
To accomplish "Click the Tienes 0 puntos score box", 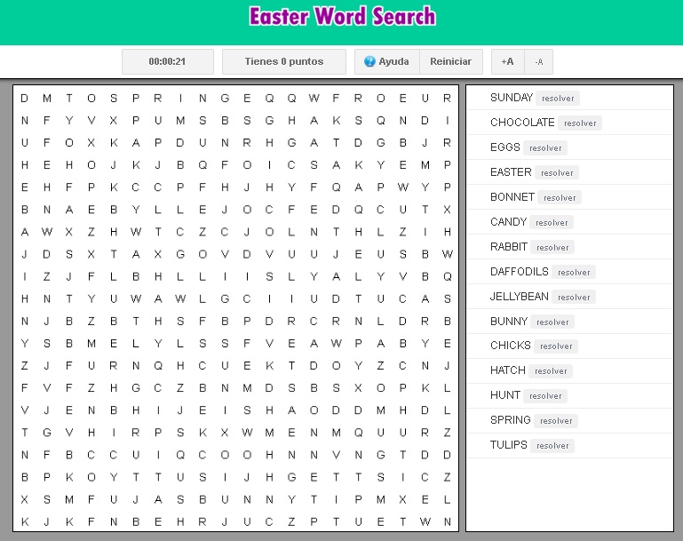I will [283, 62].
